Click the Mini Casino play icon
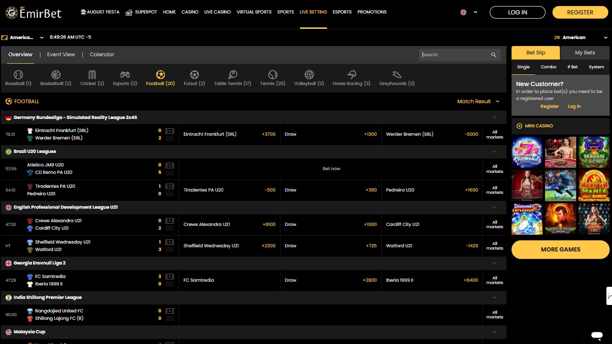Viewport: 612px width, 344px height. tap(519, 126)
